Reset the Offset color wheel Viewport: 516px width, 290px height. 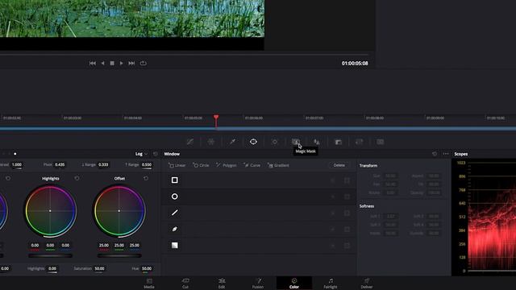(146, 178)
